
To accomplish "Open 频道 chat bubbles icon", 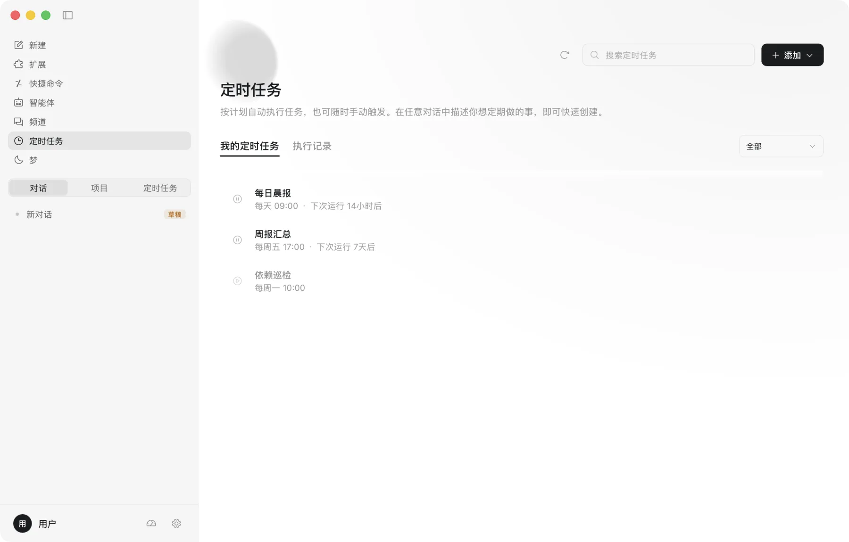I will click(x=18, y=122).
